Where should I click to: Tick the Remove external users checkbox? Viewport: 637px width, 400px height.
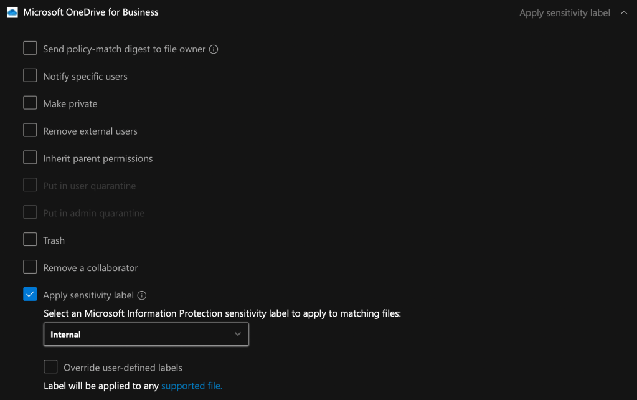[x=30, y=131]
